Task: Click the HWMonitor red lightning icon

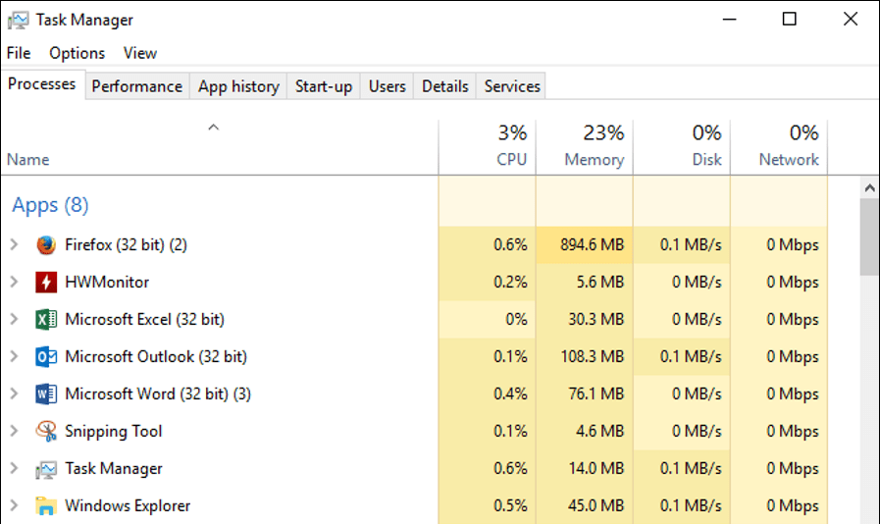Action: 46,283
